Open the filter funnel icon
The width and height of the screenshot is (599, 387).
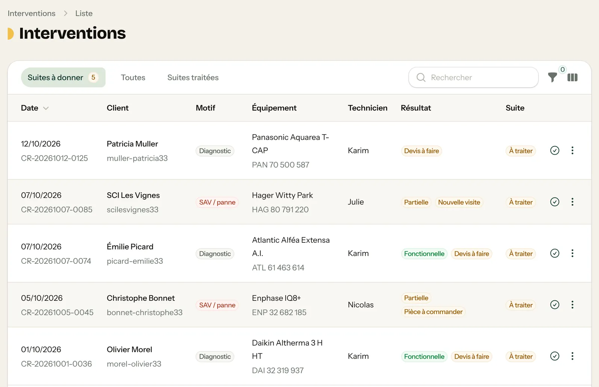point(552,78)
